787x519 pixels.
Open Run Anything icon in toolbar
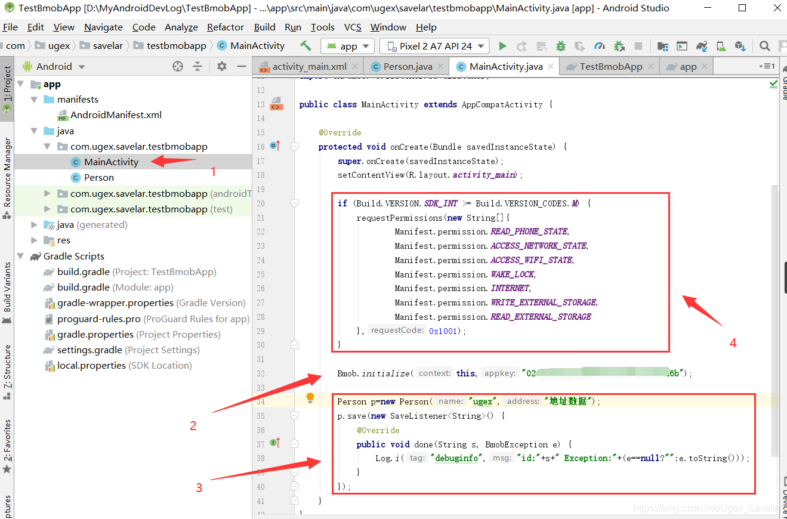coord(682,46)
